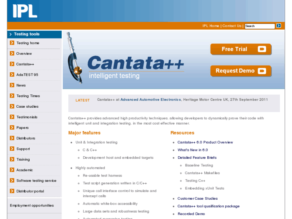This screenshot has width=292, height=219.
Task: Click the arrow icon beside Case studies
Action: tap(12, 106)
